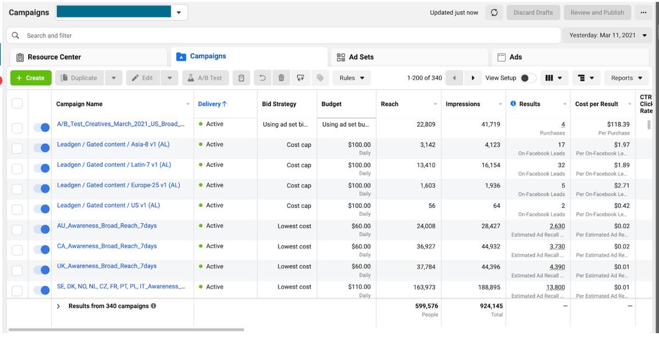Click the horizontal scrollbar at bottom of table

(126, 330)
